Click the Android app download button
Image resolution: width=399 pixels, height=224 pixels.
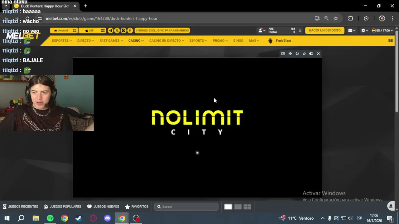click(61, 30)
